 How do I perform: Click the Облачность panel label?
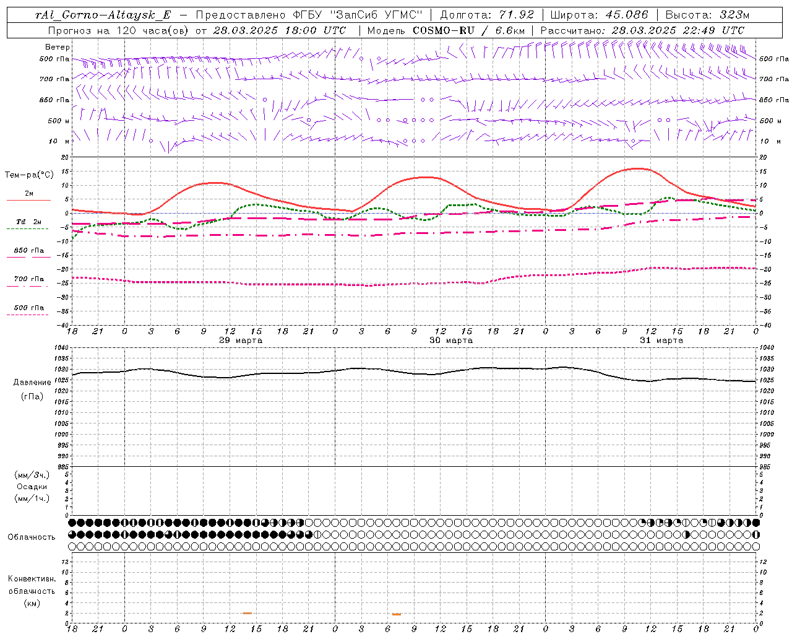click(32, 537)
